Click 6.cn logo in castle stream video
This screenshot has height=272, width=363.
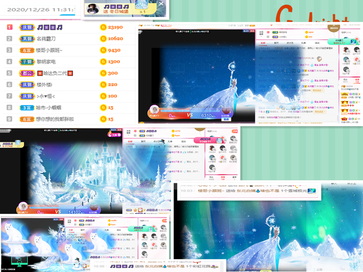pyautogui.click(x=114, y=130)
